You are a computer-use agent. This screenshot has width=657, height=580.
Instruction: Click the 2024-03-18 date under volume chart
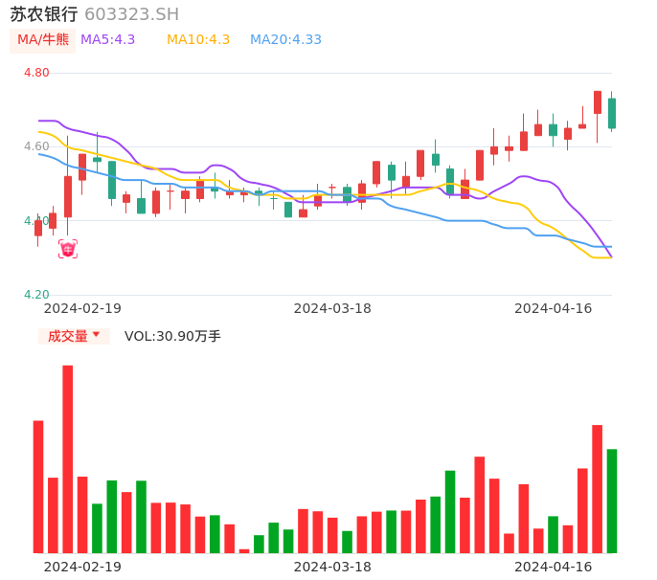(x=332, y=567)
